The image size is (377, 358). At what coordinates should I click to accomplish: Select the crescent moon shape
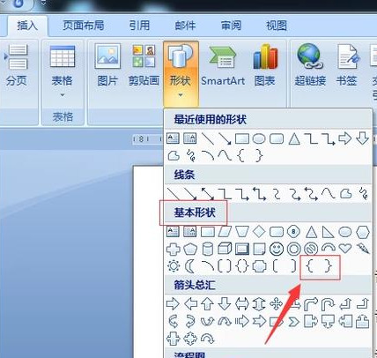[189, 266]
